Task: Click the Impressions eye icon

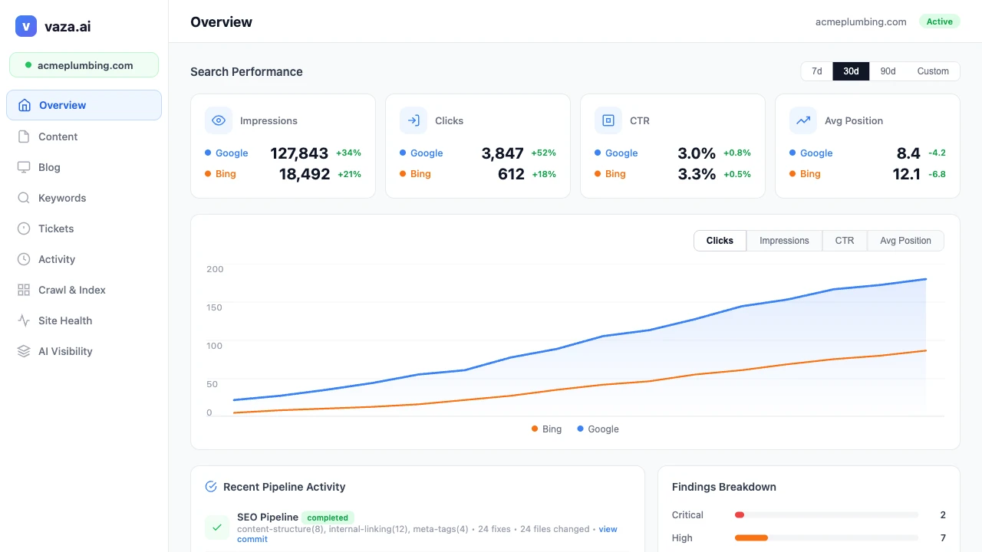Action: point(219,120)
